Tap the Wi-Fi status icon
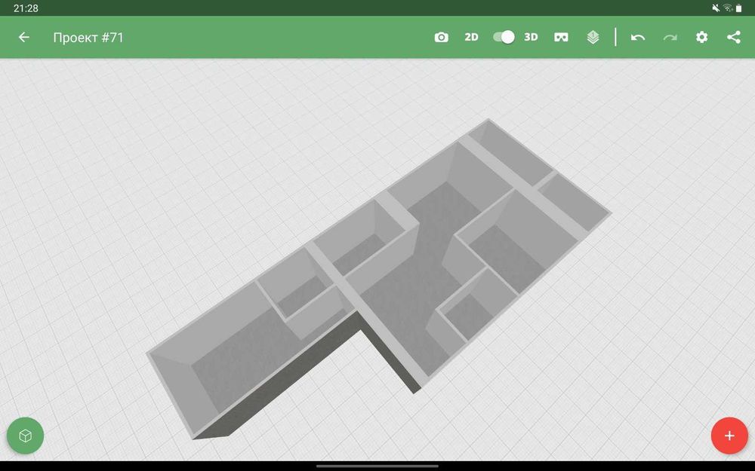This screenshot has width=755, height=471. point(728,8)
